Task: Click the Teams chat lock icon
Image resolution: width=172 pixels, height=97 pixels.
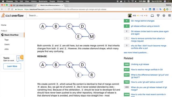Action: (x=20, y=58)
